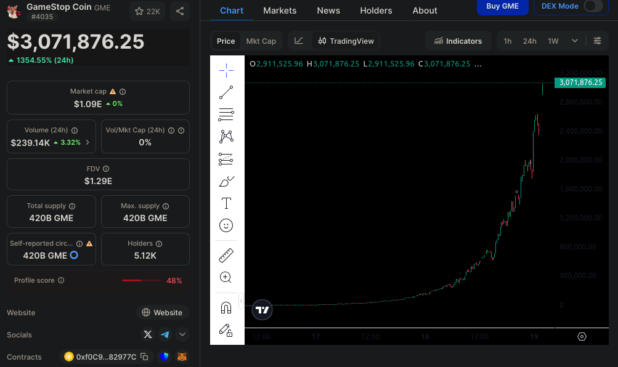Open the Markets tab
618x367 pixels.
(x=280, y=10)
